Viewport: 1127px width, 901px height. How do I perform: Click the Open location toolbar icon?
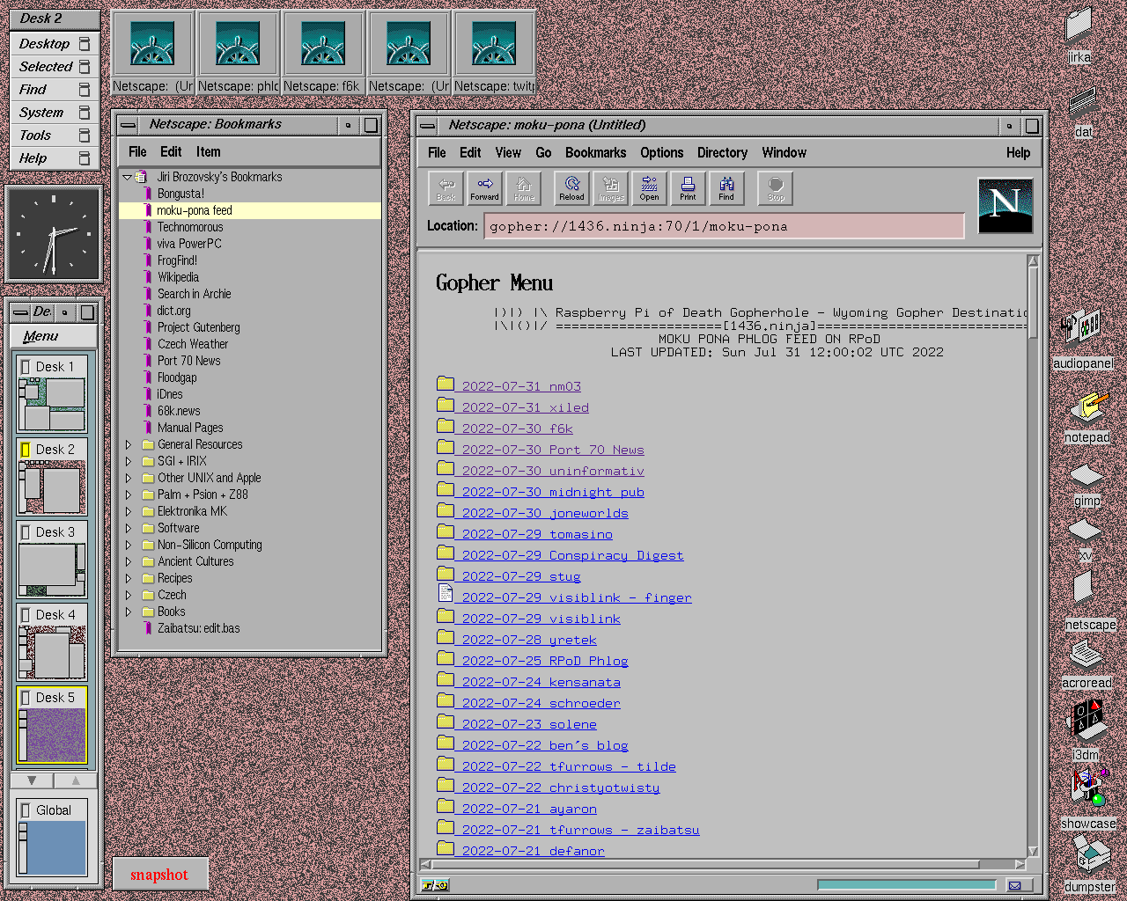[x=649, y=187]
